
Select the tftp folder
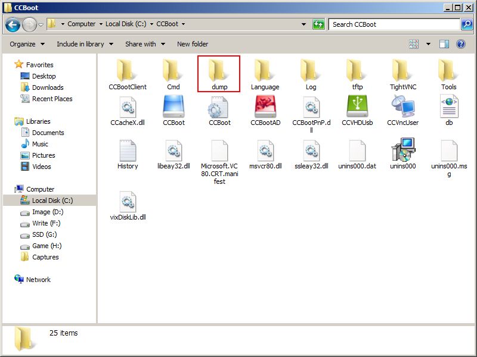tap(357, 74)
